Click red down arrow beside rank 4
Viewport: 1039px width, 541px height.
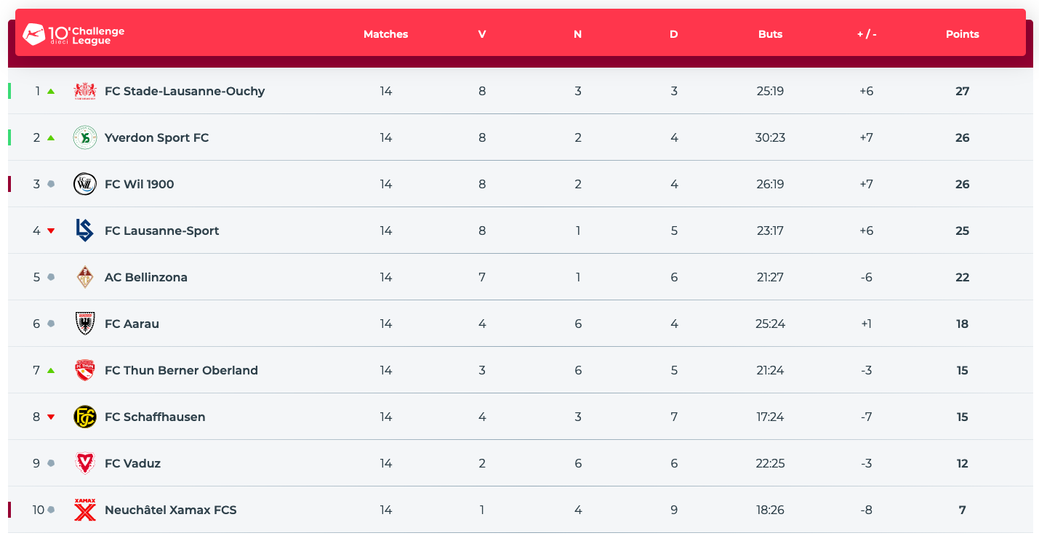51,231
